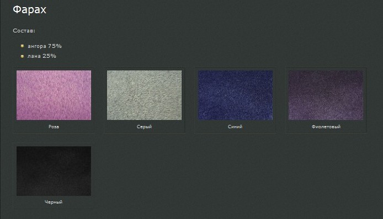The height and width of the screenshot is (219, 383).
Task: Open the Роза pink fabric swatch
Action: 54,95
